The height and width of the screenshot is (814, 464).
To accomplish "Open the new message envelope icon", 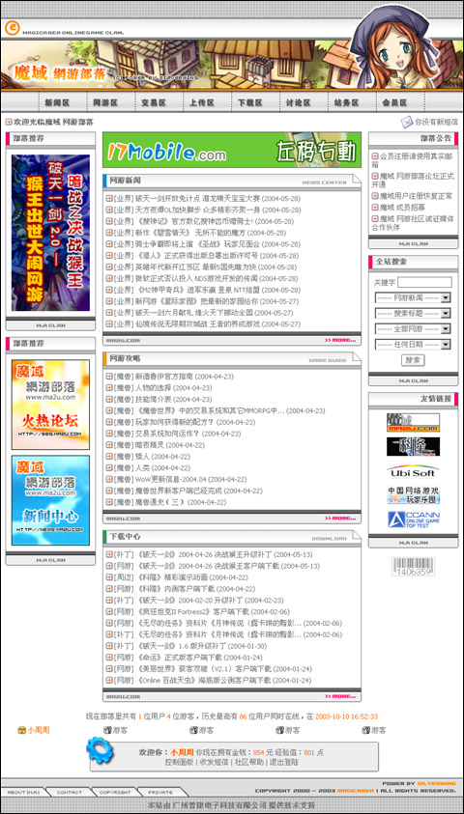I will coord(406,122).
